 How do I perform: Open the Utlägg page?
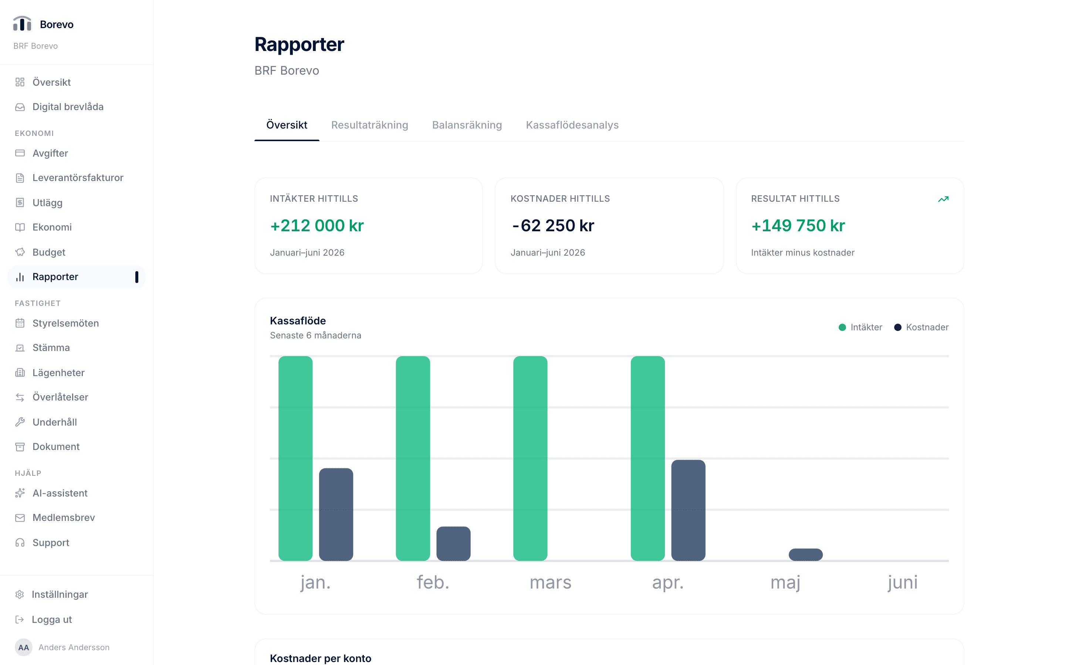coord(76,203)
